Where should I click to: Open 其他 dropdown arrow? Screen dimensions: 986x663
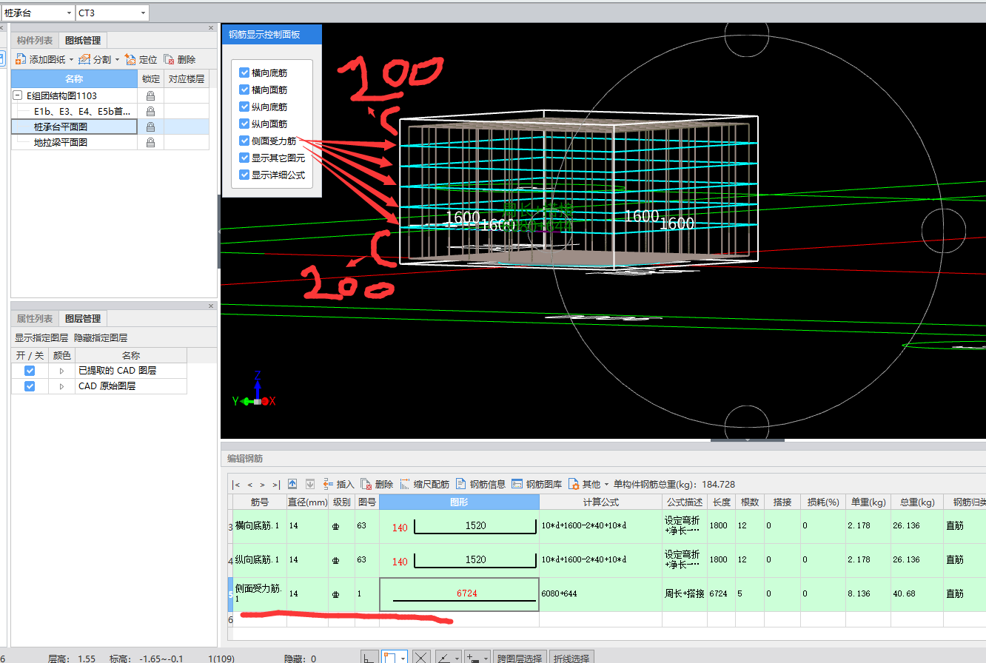tap(606, 485)
